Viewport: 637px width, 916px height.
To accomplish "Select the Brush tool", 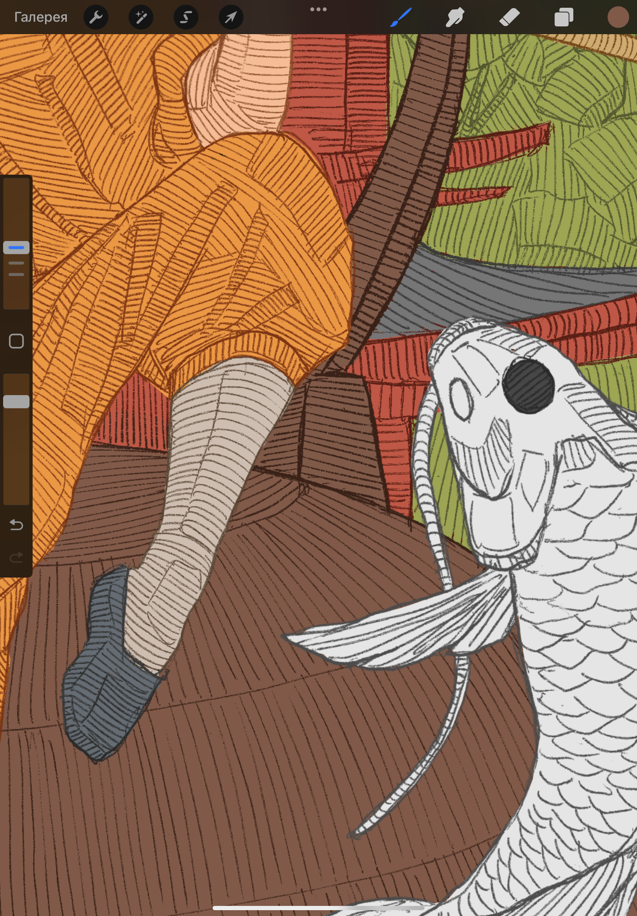I will [400, 17].
